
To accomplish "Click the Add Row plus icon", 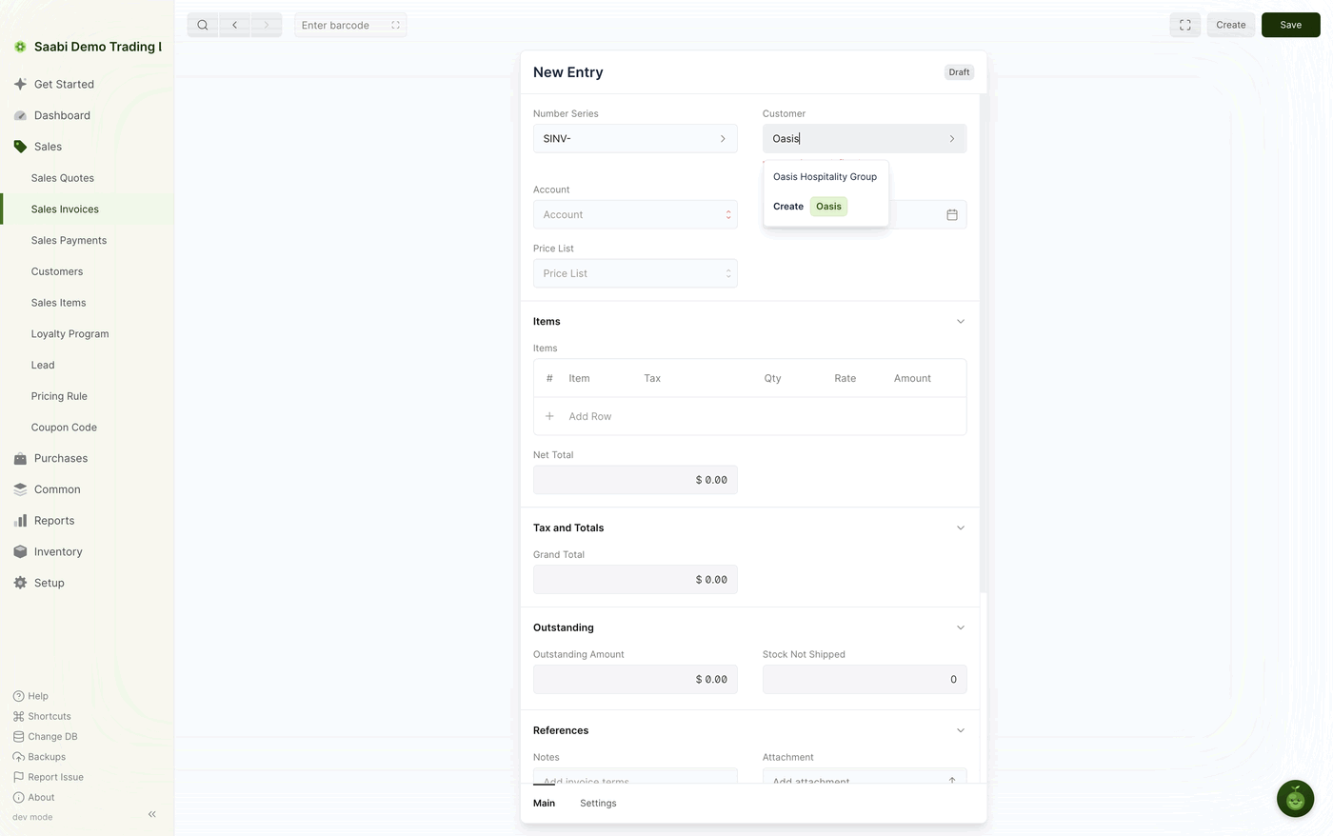I will (x=549, y=416).
